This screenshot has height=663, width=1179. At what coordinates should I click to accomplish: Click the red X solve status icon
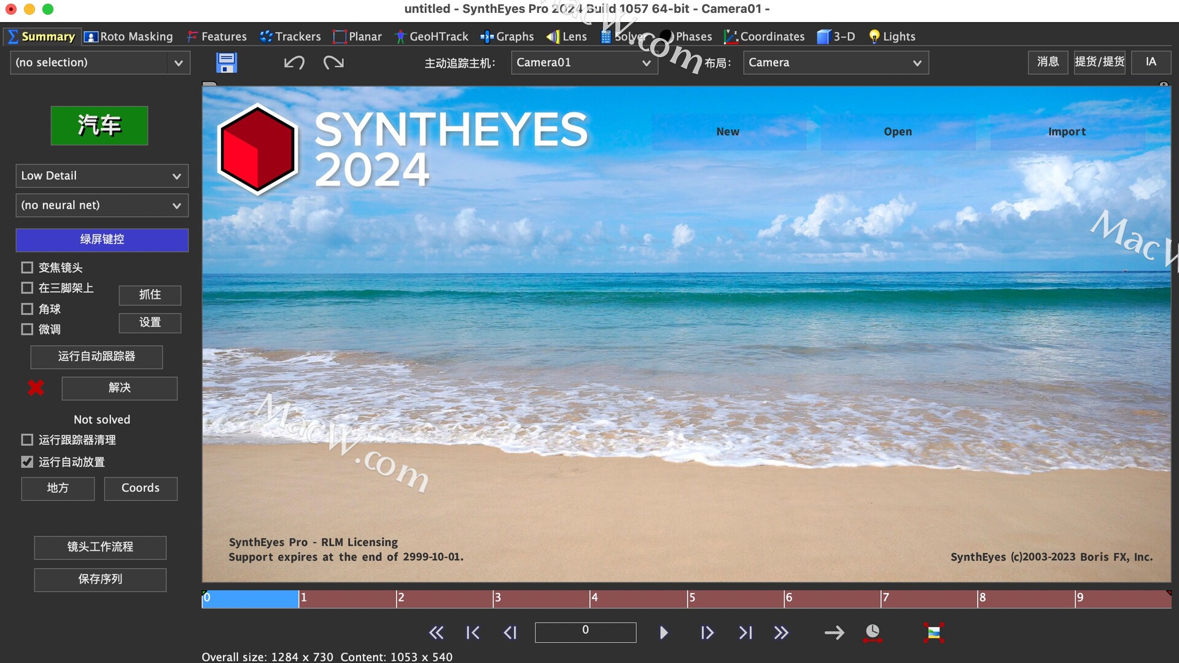[x=36, y=387]
